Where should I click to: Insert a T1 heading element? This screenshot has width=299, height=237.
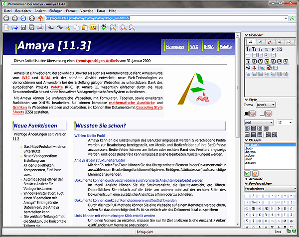(x=247, y=49)
